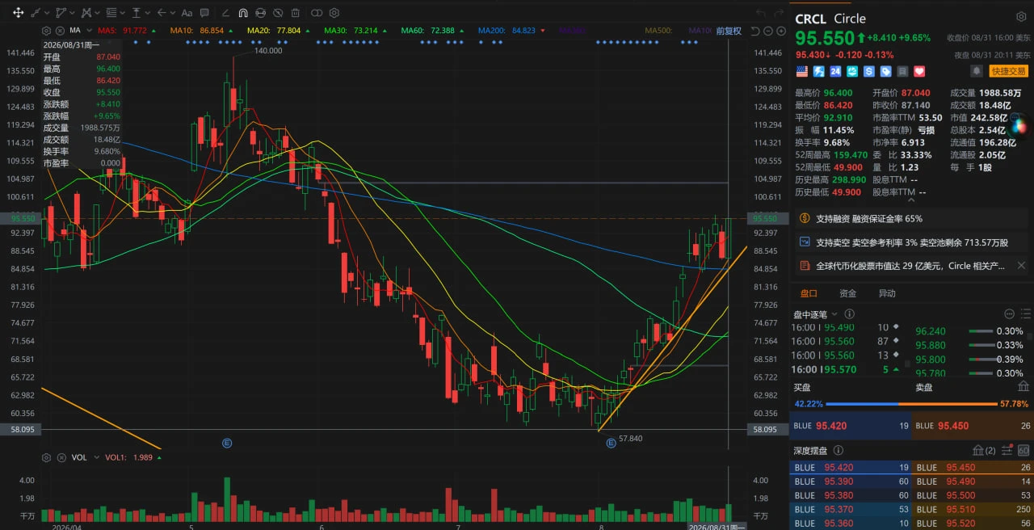The image size is (1034, 530).
Task: Expand the Fibonacci tool dropdown arrow
Action: click(x=122, y=13)
